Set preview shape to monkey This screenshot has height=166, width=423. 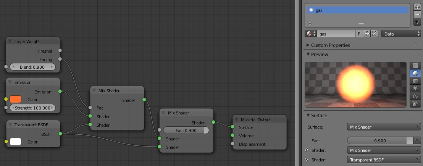tap(415, 89)
